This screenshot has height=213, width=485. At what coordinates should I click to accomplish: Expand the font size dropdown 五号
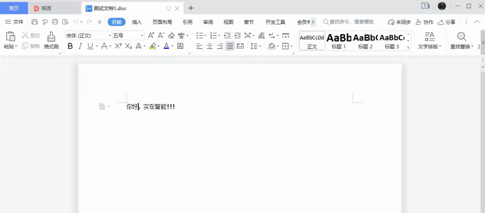[x=142, y=35]
